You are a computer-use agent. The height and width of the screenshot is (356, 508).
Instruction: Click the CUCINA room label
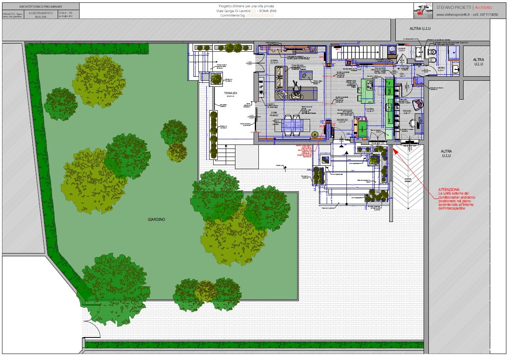pyautogui.click(x=370, y=110)
